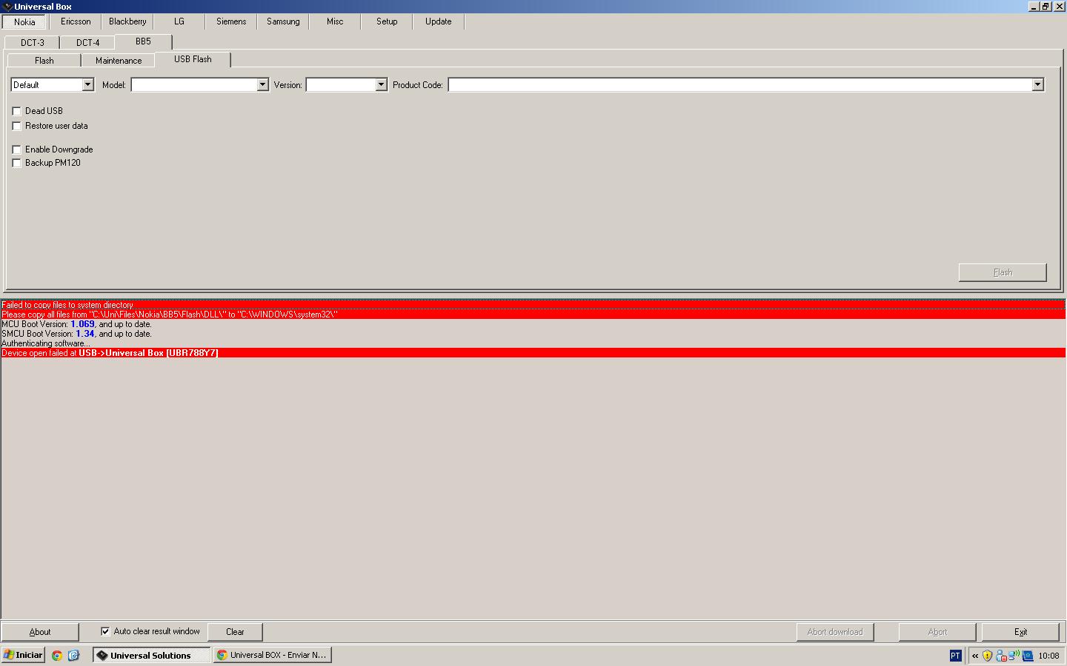
Task: Click the disabled Flash button
Action: 1003,272
